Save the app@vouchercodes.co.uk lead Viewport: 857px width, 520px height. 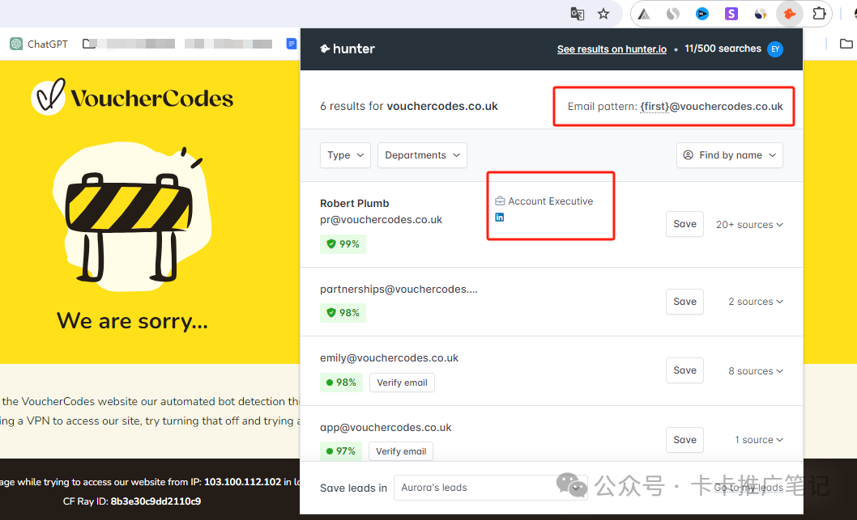tap(684, 440)
